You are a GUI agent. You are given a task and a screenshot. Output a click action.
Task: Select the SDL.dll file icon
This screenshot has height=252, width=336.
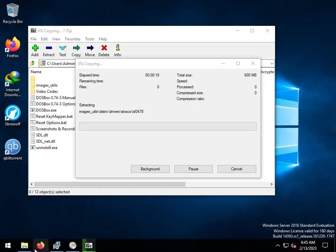point(33,135)
